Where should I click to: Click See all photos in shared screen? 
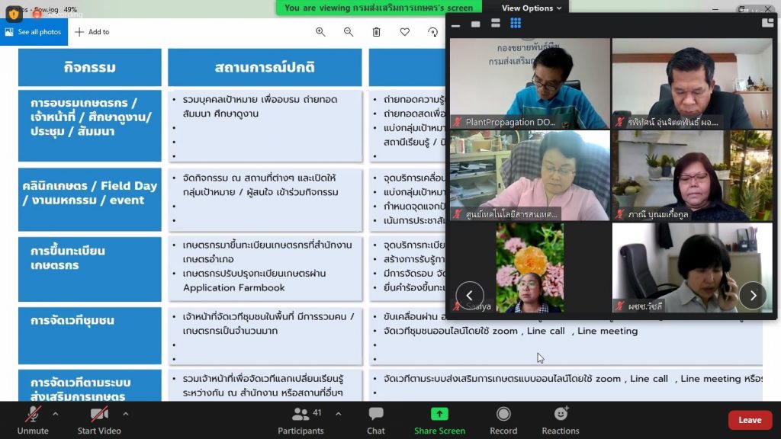click(34, 32)
